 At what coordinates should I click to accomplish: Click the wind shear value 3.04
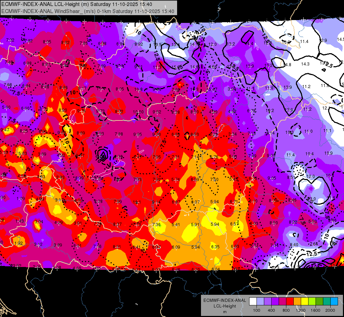pyautogui.click(x=39, y=222)
